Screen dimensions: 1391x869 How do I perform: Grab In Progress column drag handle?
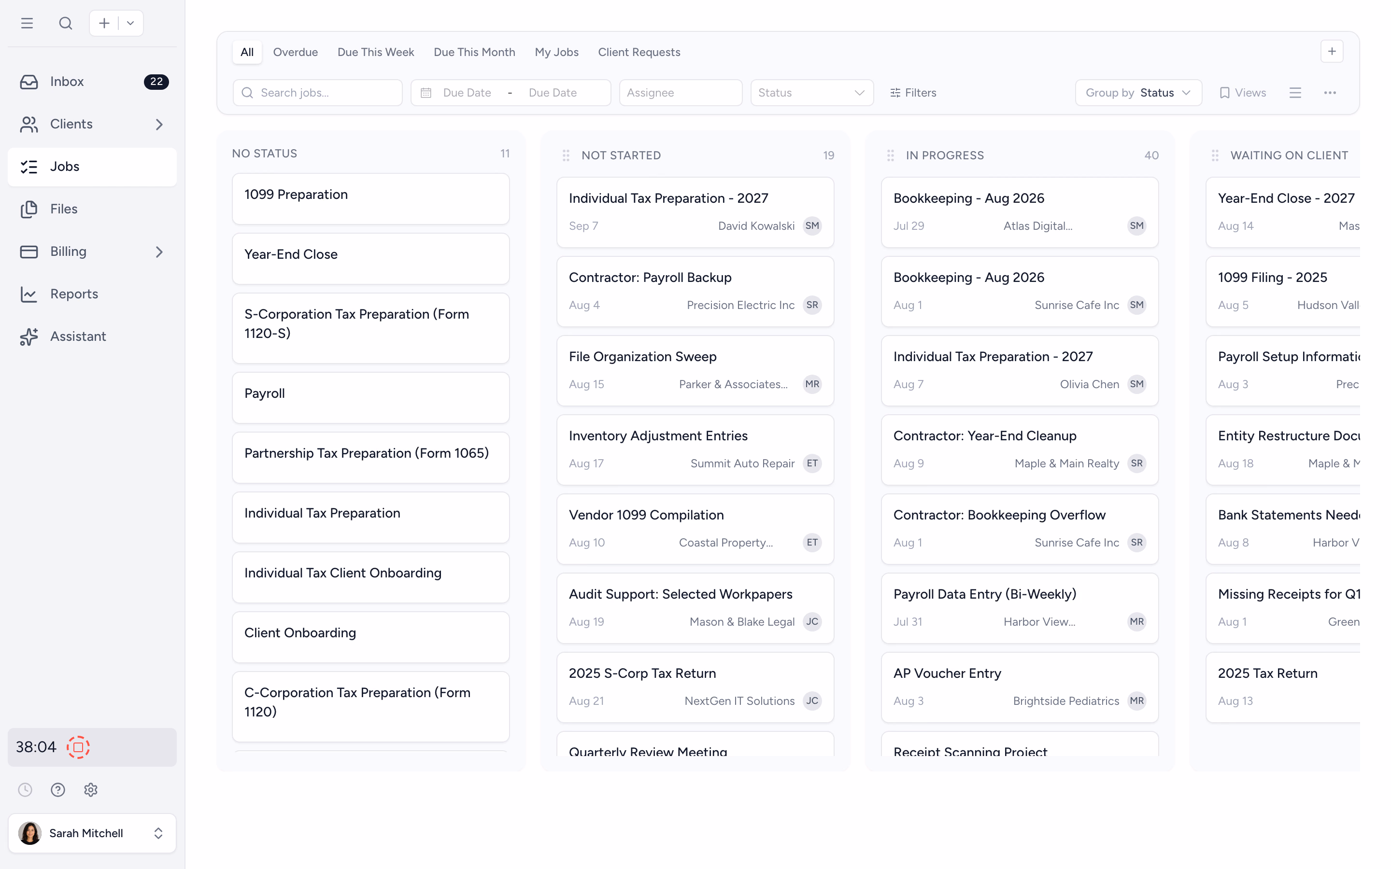click(x=890, y=155)
